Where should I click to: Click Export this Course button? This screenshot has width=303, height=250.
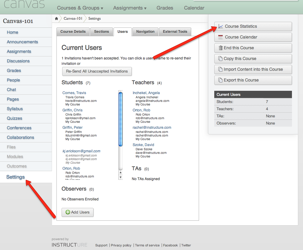[253, 80]
